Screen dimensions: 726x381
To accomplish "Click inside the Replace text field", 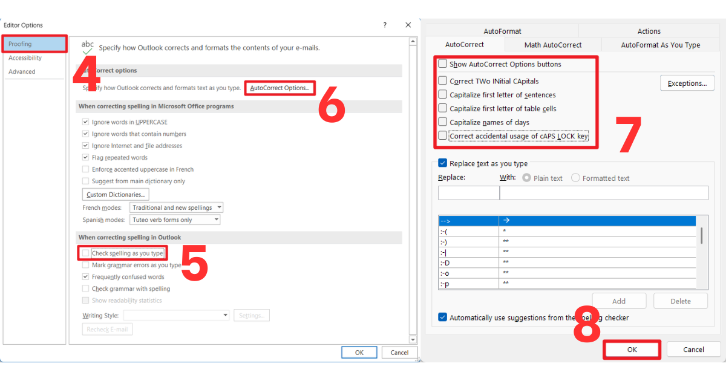I will [x=468, y=193].
